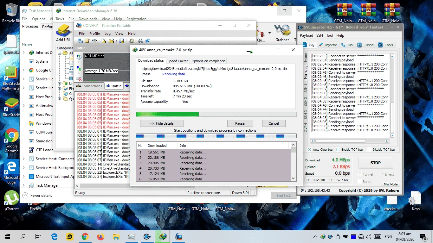Check Disable TCP Log checkbox
Viewport: 433px width, 243px height.
click(369, 149)
